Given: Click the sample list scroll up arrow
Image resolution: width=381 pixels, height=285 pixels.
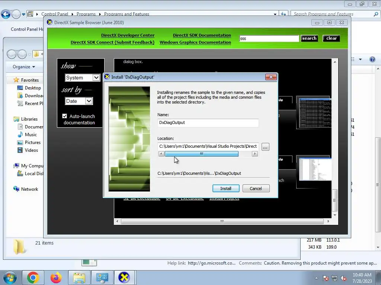Looking at the screenshot, I should (x=335, y=62).
